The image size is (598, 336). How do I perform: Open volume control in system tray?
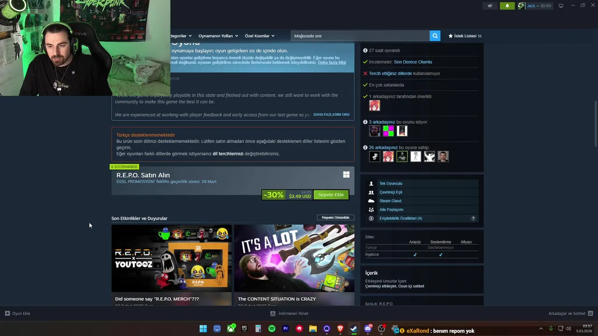point(569,329)
